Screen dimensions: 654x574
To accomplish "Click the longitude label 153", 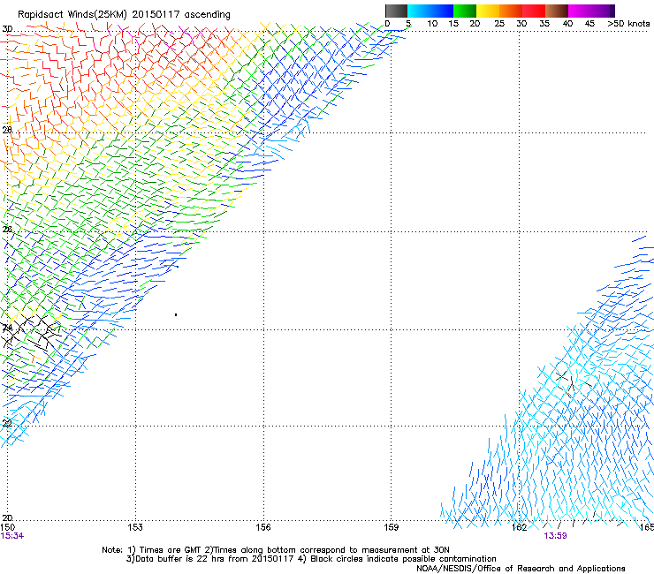I will click(x=135, y=527).
